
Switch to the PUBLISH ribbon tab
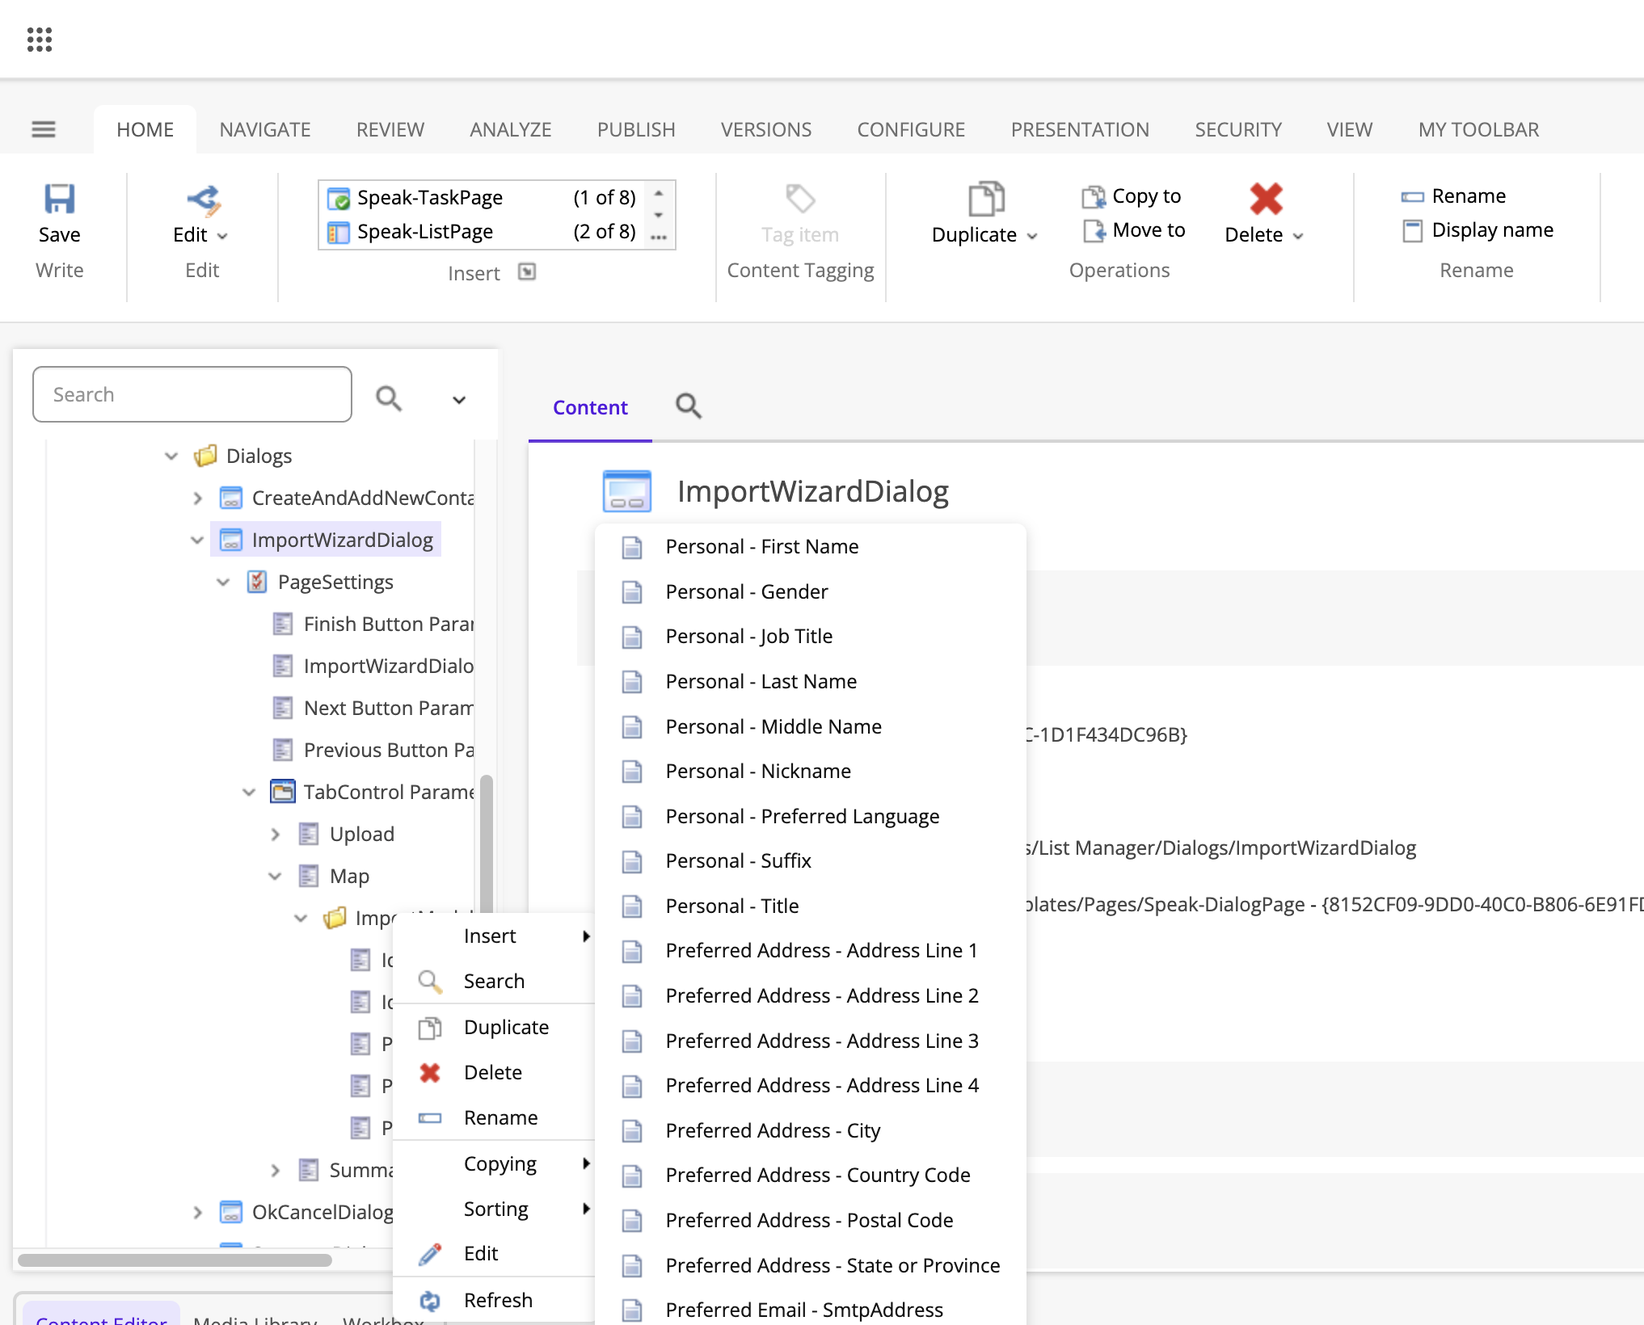(636, 129)
